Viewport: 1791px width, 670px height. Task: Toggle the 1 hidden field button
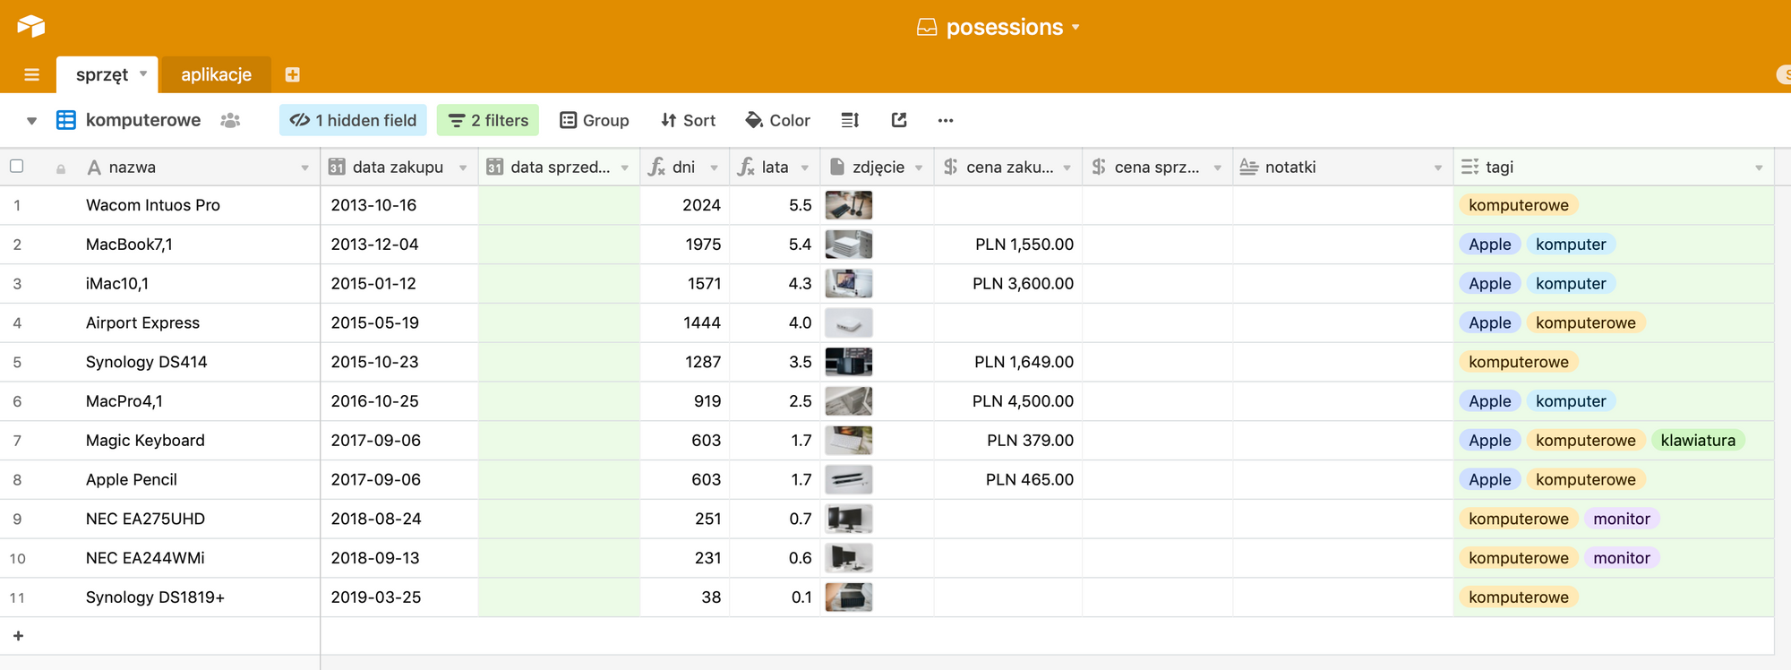(353, 120)
